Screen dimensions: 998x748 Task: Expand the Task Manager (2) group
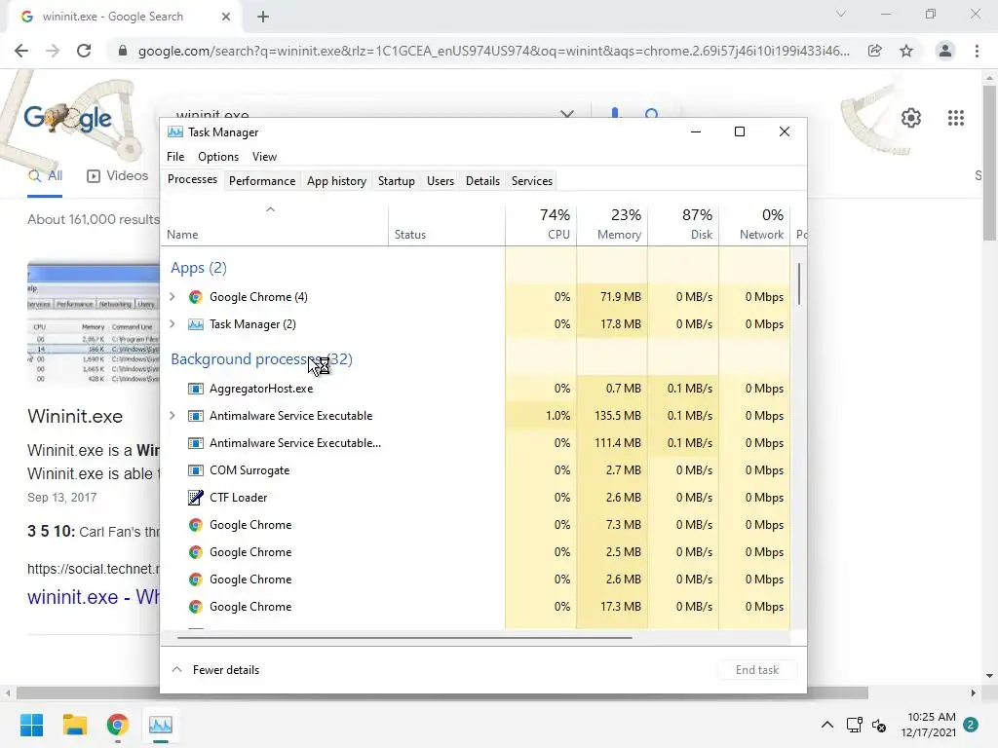pos(172,324)
